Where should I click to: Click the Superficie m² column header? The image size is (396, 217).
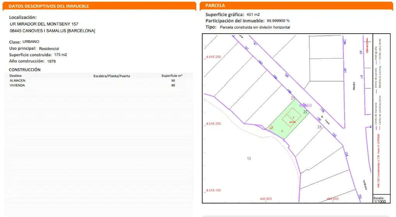pos(172,76)
